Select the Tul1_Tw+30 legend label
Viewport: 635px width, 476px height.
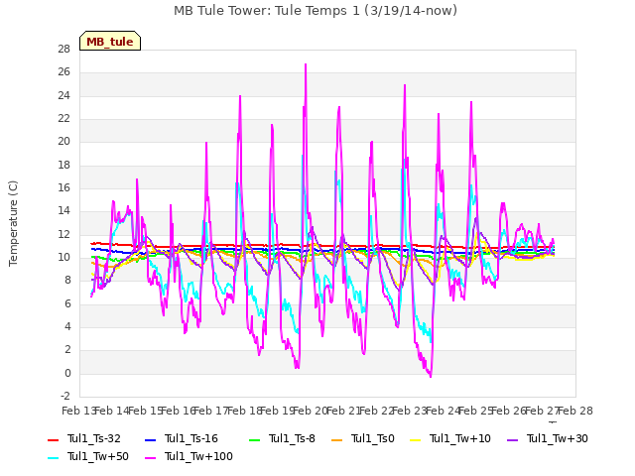point(558,438)
